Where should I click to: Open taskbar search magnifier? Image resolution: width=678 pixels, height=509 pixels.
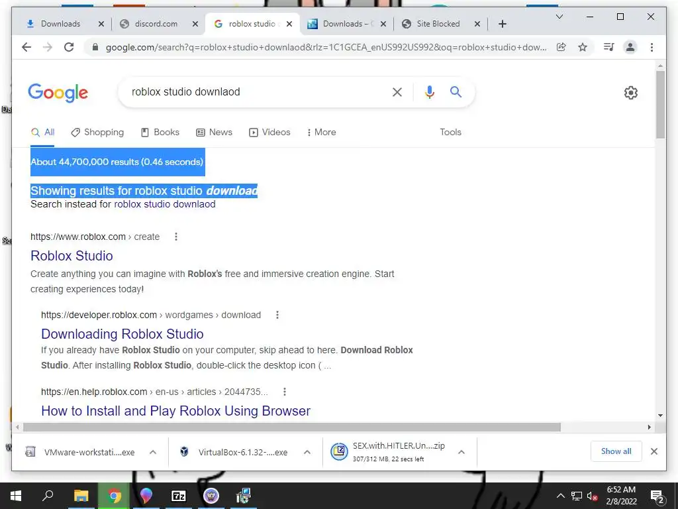[48, 496]
